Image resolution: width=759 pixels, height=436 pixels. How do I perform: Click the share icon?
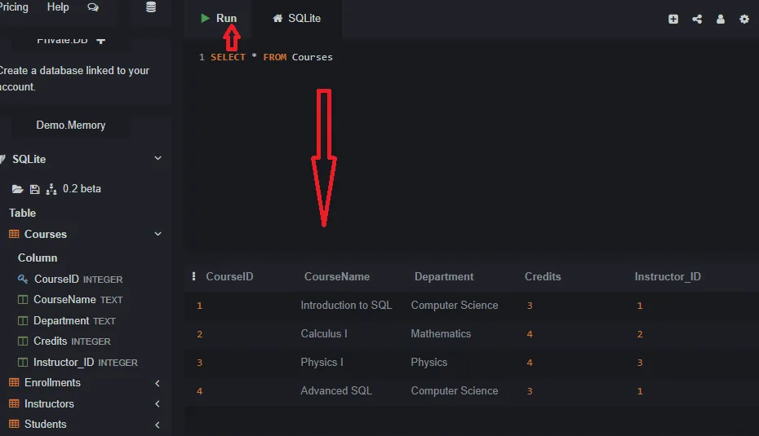697,19
